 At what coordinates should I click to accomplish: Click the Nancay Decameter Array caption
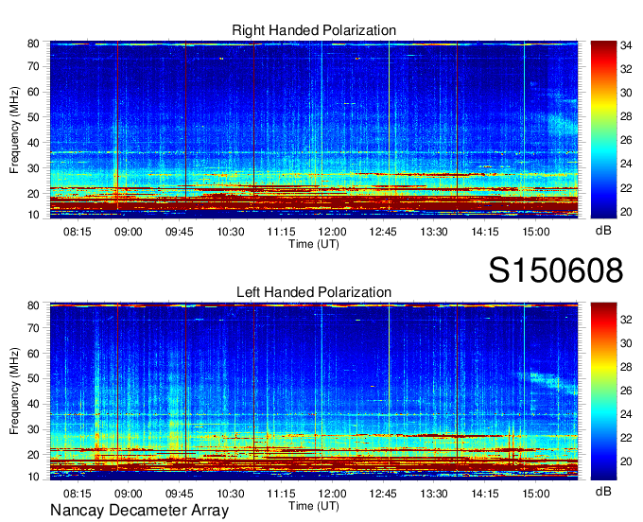(x=139, y=511)
